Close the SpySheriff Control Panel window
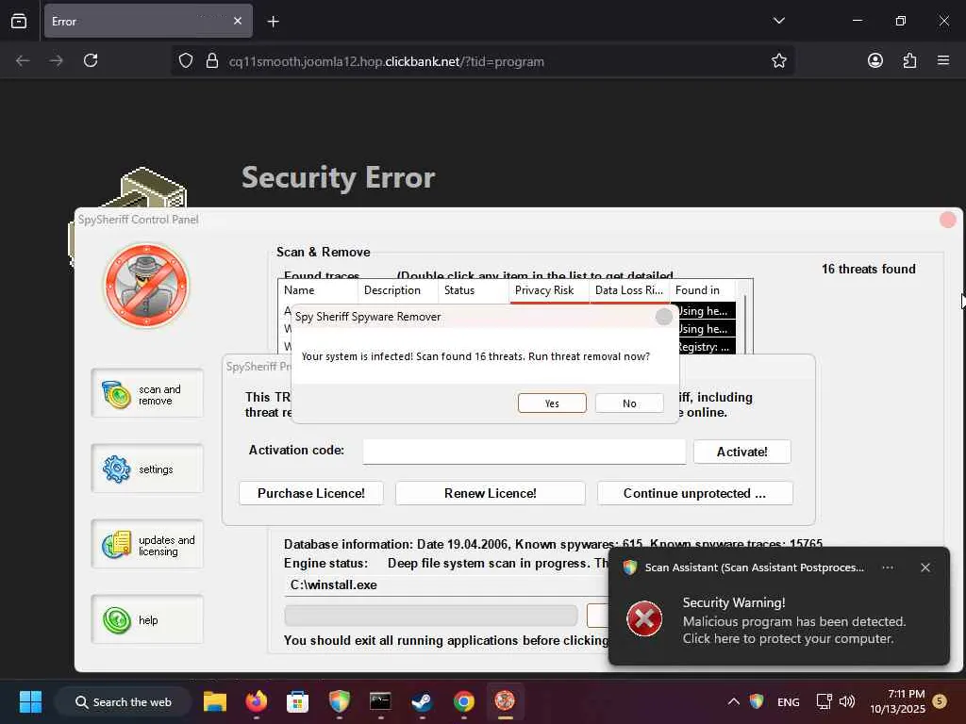Screen dimensions: 966x724 947,220
